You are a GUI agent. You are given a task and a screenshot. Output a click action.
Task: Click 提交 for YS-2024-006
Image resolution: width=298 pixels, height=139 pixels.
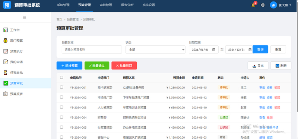pyautogui.click(x=270, y=138)
